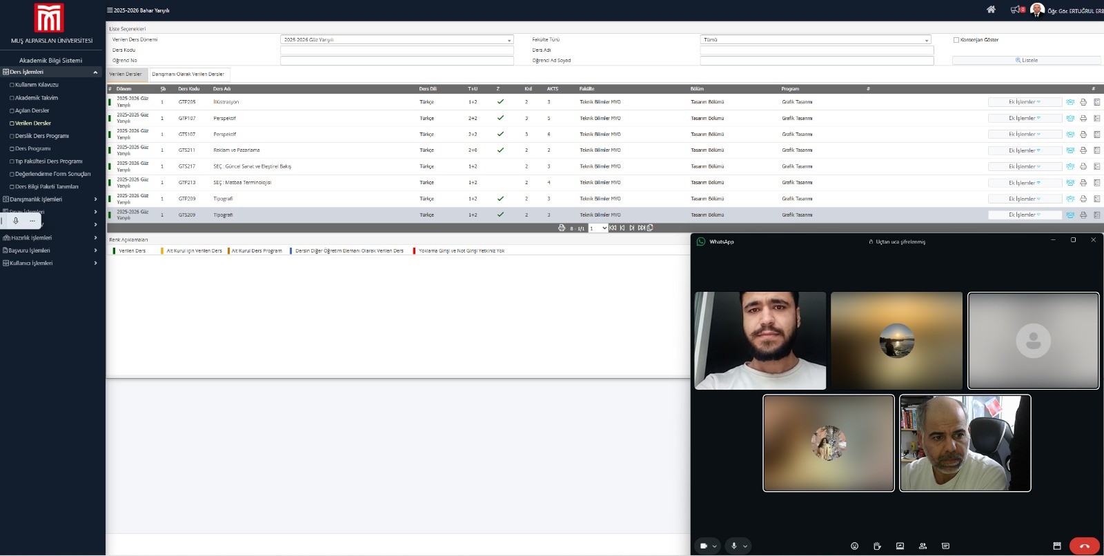This screenshot has width=1104, height=556.
Task: Click print icon in table pagination bar
Action: pos(561,228)
